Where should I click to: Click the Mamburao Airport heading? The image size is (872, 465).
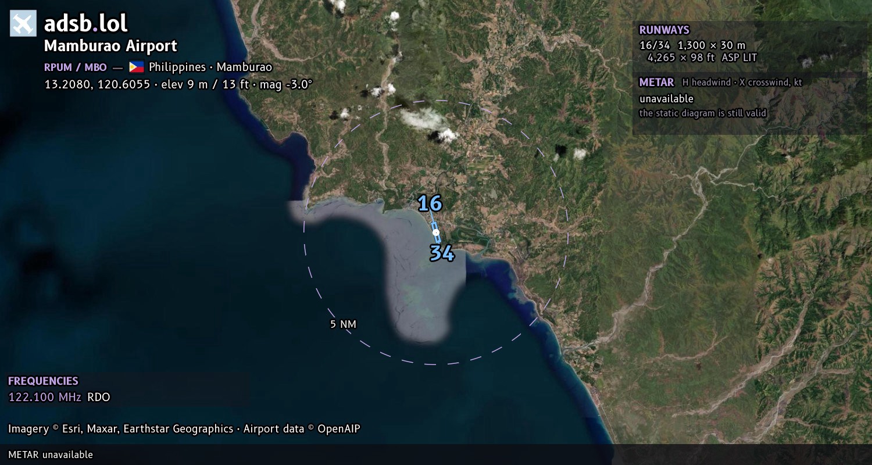(110, 46)
